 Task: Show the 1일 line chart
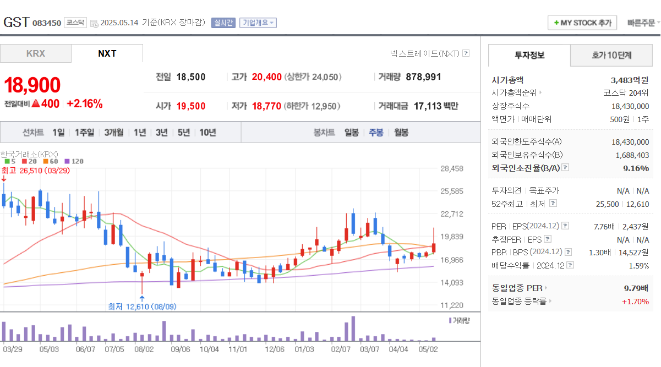[x=58, y=133]
